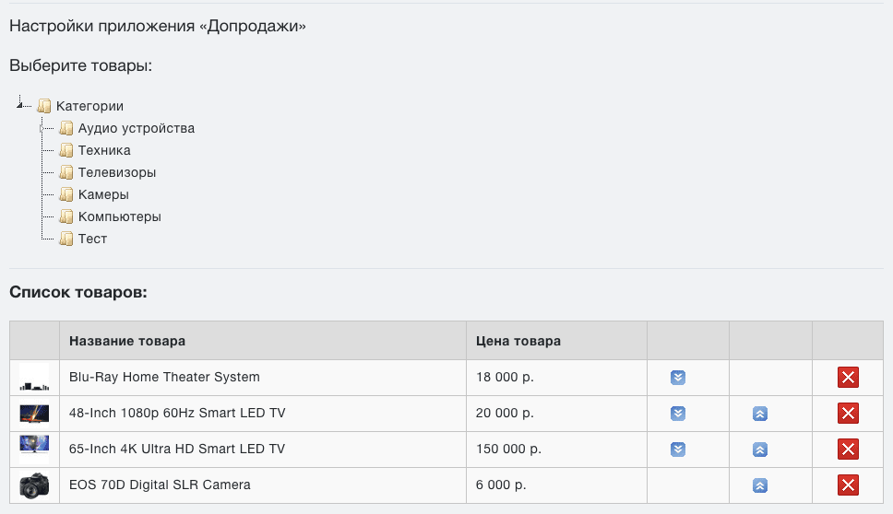This screenshot has height=514, width=893.
Task: Move 65-Inch 4K Ultra HD TV down
Action: pos(678,450)
